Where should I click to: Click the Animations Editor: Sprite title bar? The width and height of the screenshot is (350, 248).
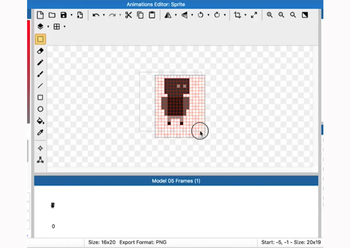click(x=156, y=4)
